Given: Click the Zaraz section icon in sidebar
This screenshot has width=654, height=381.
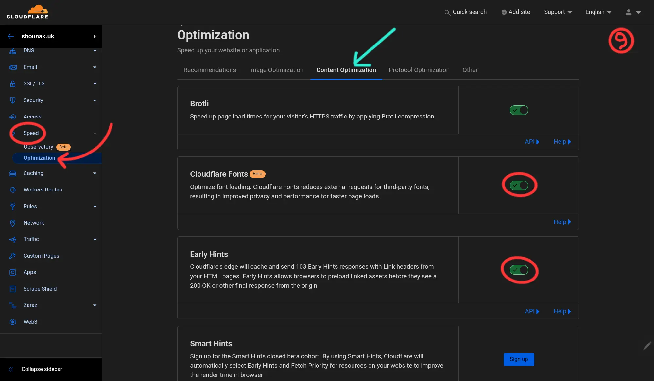Looking at the screenshot, I should [x=12, y=305].
